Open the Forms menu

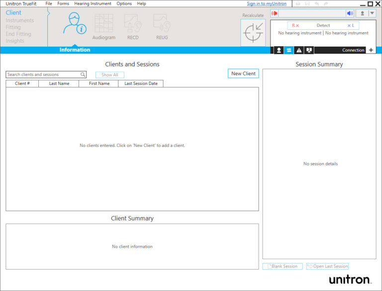[63, 3]
